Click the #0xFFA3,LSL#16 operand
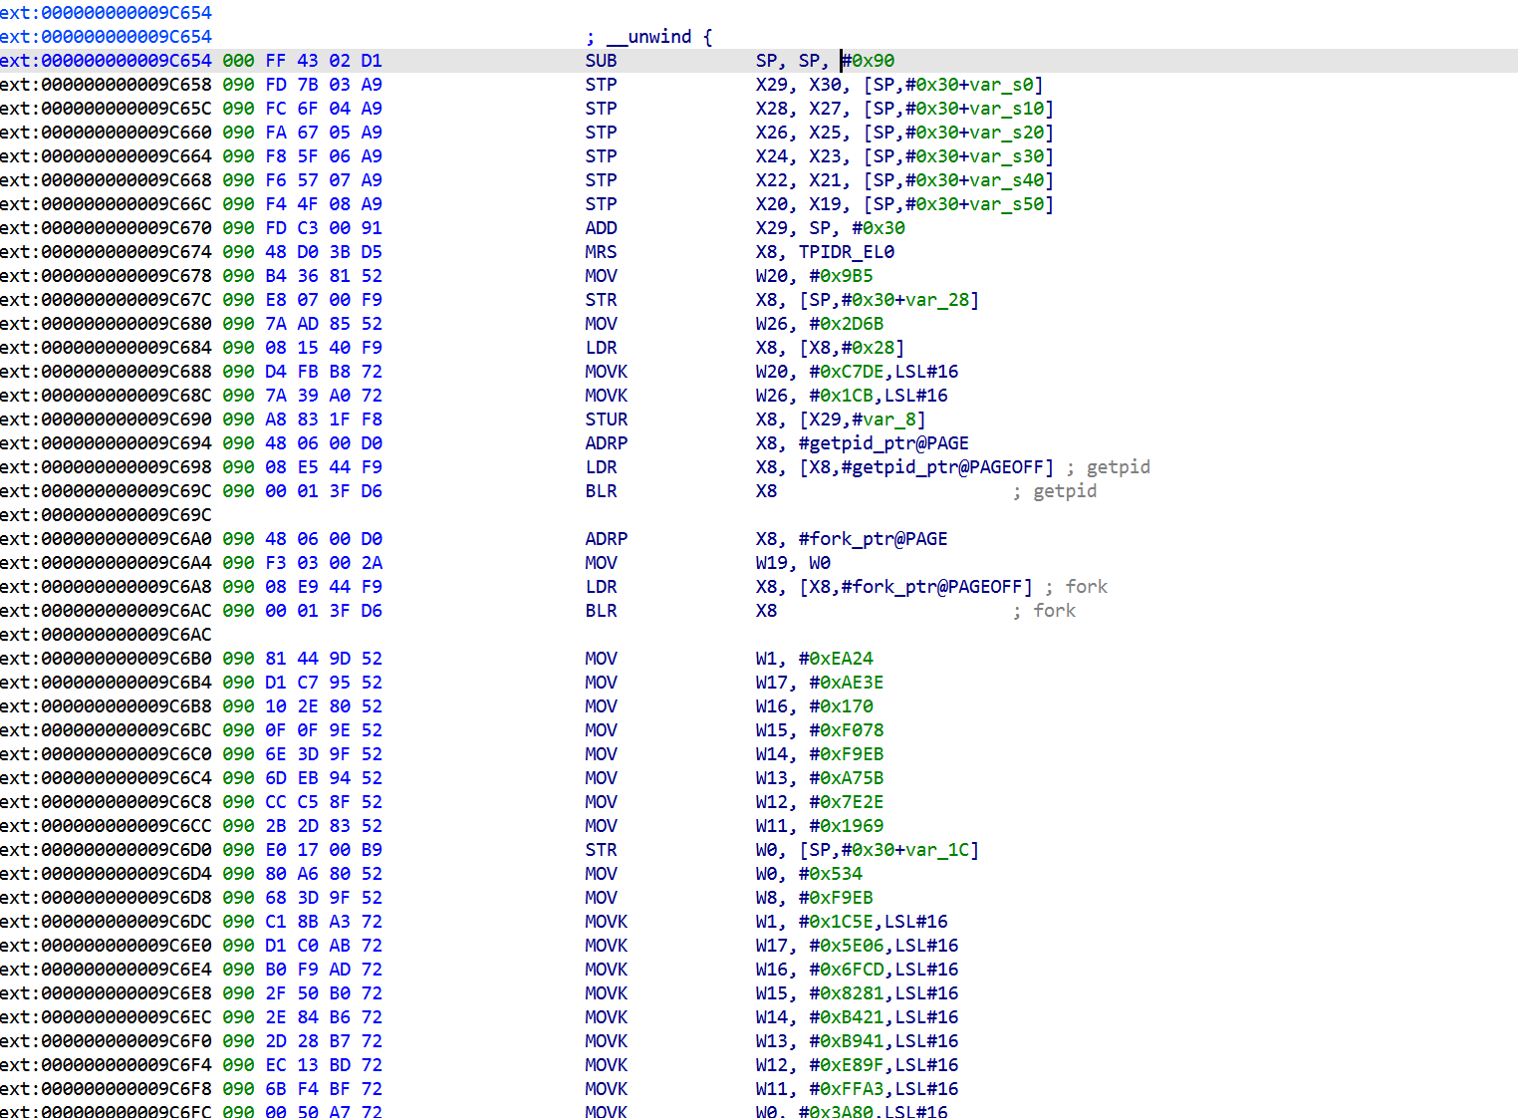This screenshot has height=1118, width=1518. [885, 1089]
